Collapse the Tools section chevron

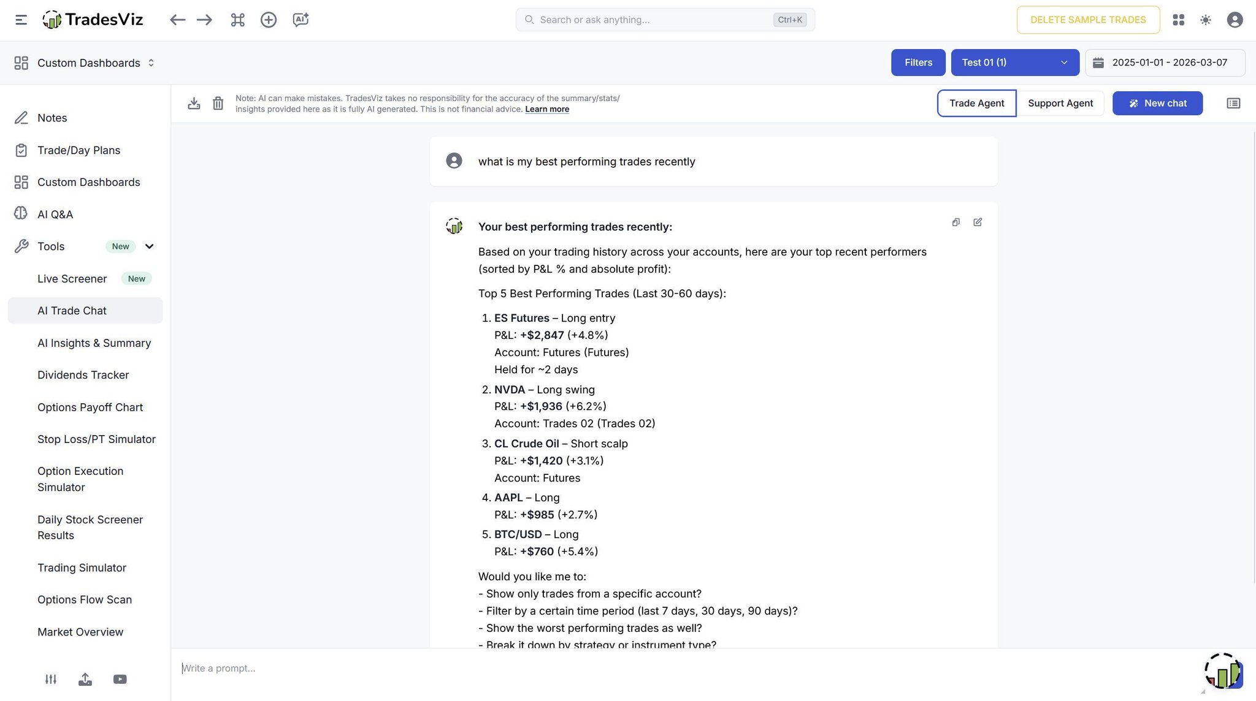pyautogui.click(x=149, y=246)
